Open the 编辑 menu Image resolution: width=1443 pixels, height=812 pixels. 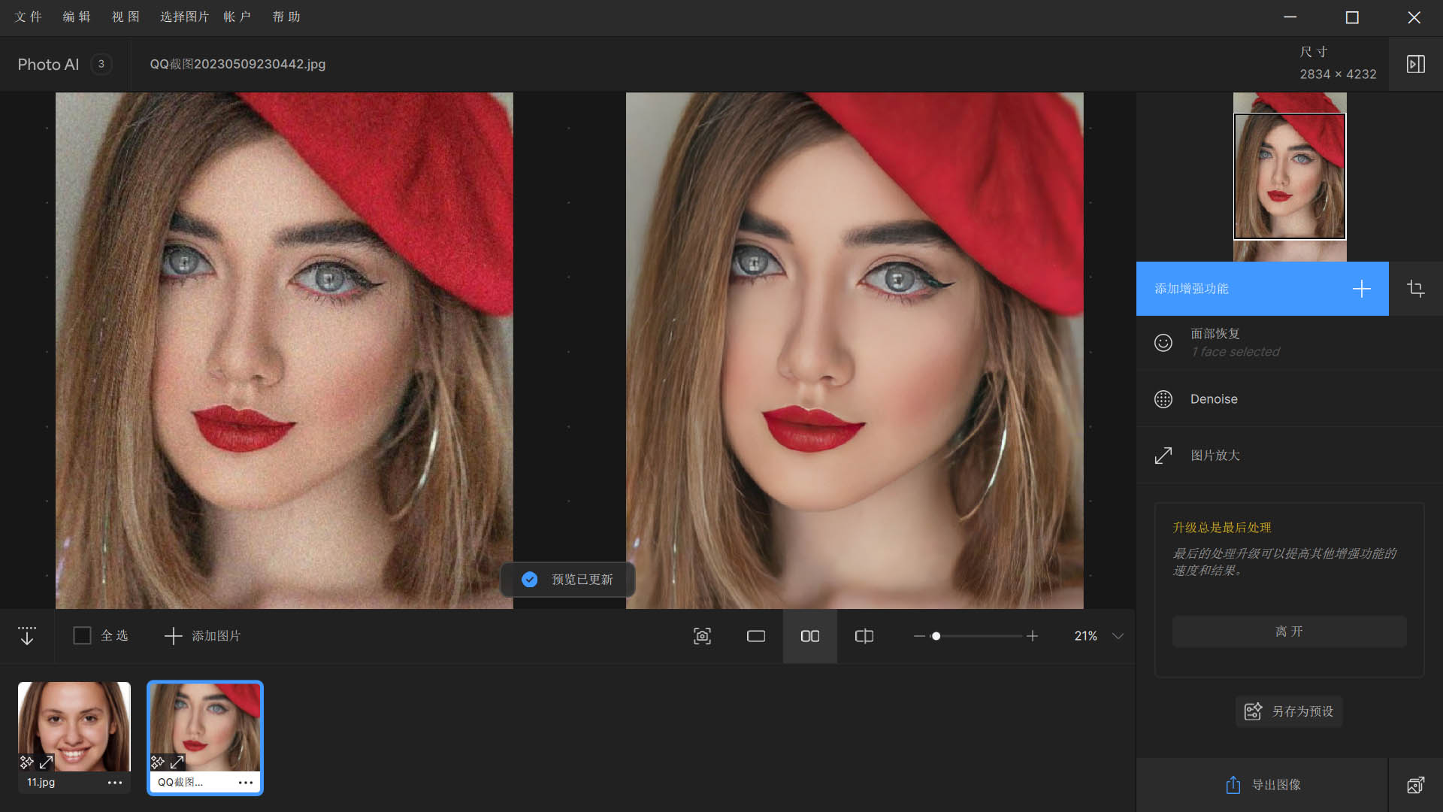76,17
